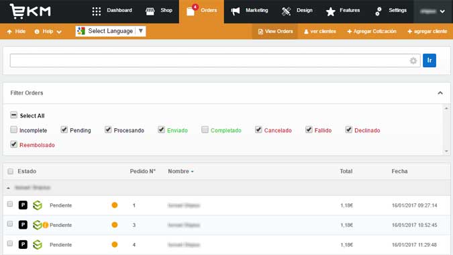Click agregar cliente
This screenshot has height=255, width=453.
coord(427,32)
